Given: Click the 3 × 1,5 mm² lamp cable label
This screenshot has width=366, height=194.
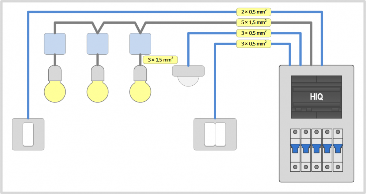Looking at the screenshot, I should point(160,60).
